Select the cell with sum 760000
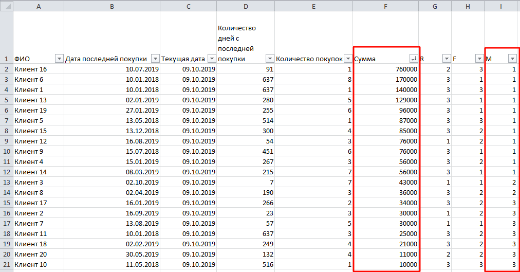This screenshot has width=520, height=272. coord(385,69)
